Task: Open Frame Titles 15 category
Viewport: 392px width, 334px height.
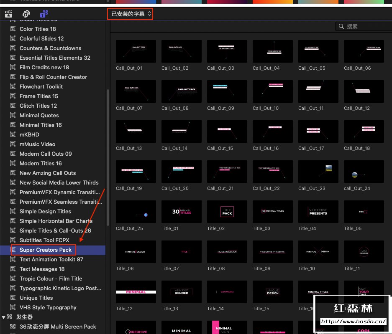Action: tap(39, 96)
